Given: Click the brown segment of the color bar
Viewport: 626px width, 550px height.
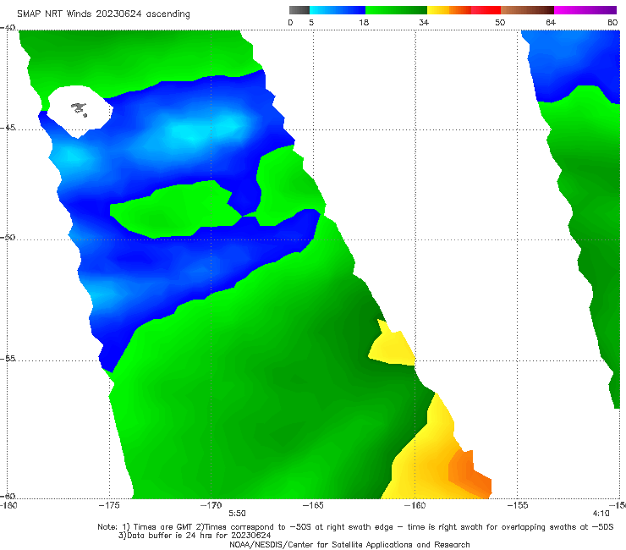Looking at the screenshot, I should pyautogui.click(x=527, y=10).
